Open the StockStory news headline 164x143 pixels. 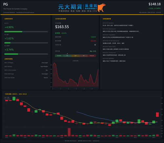(118, 25)
